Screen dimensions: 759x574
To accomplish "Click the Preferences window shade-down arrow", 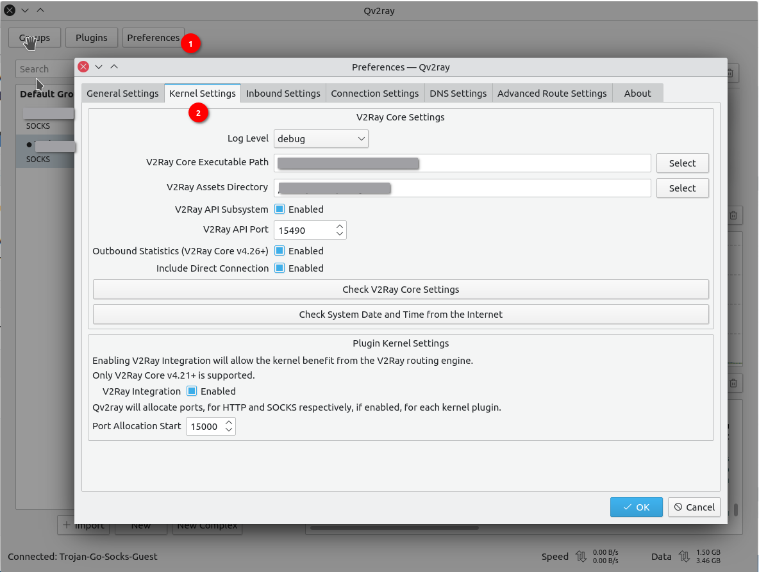I will coord(99,67).
